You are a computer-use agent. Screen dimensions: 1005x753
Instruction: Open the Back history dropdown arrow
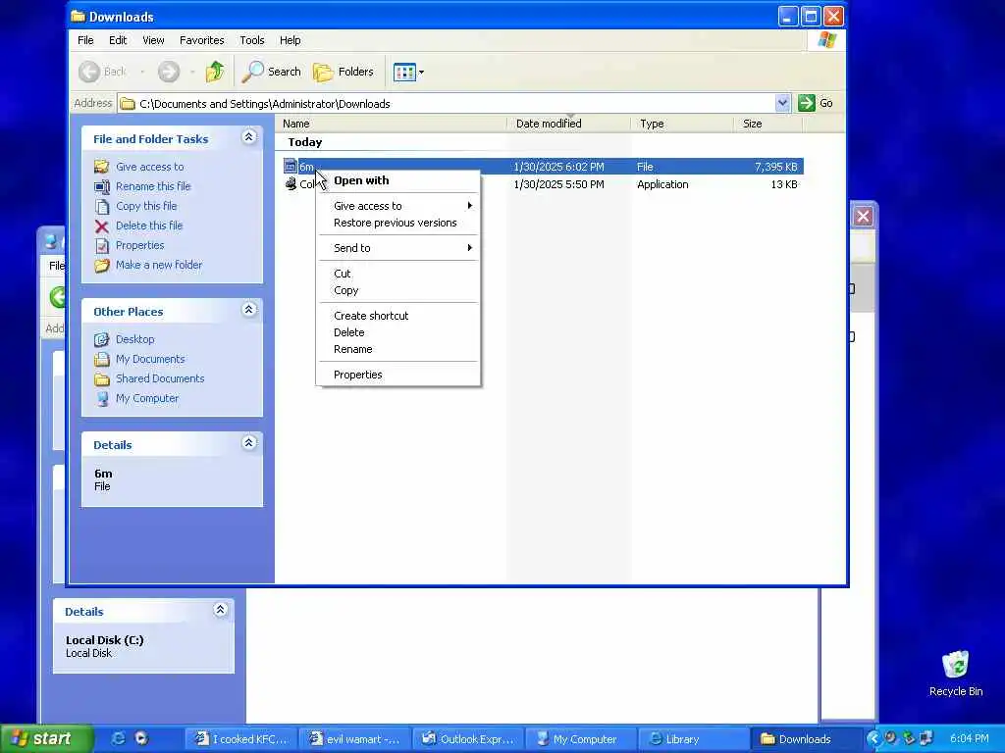pos(142,72)
